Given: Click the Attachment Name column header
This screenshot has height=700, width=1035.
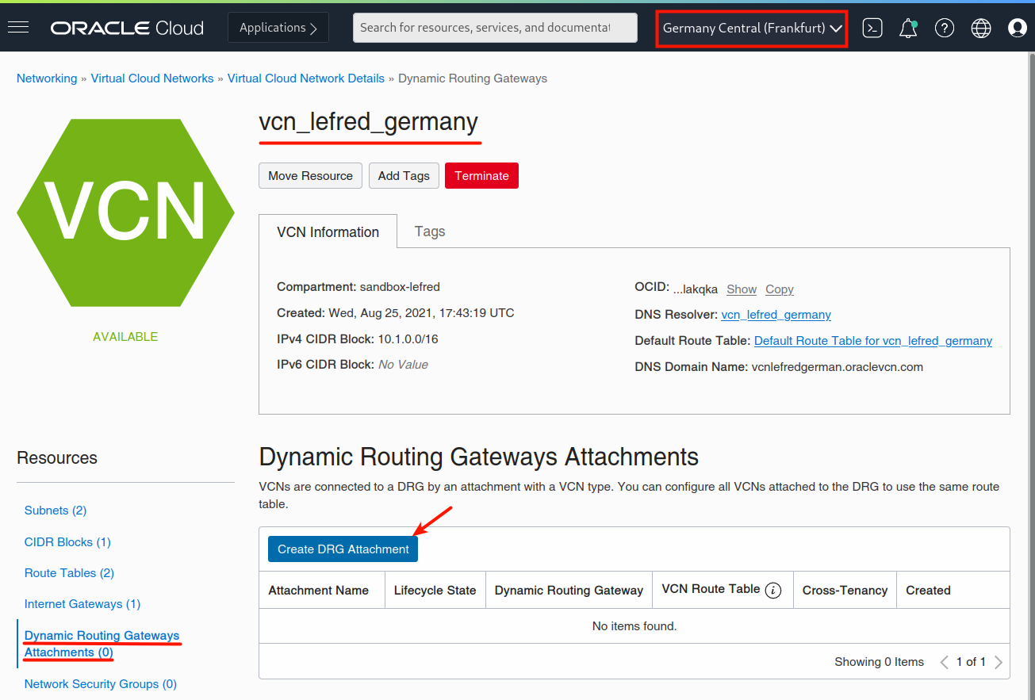Looking at the screenshot, I should [319, 591].
